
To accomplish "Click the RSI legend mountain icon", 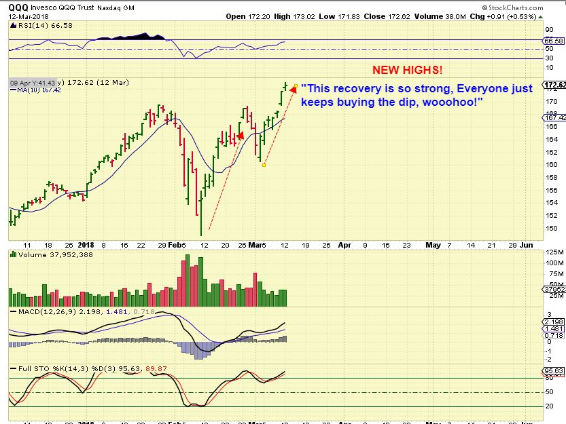I will click(x=14, y=25).
